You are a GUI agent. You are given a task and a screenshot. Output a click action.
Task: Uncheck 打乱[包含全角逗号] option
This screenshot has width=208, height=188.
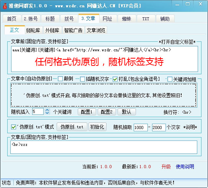point(136,79)
